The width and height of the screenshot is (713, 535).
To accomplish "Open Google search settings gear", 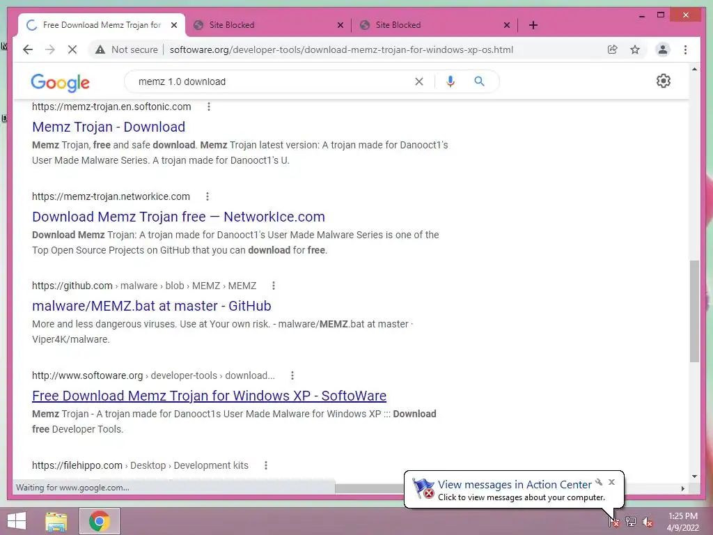I will coord(664,81).
